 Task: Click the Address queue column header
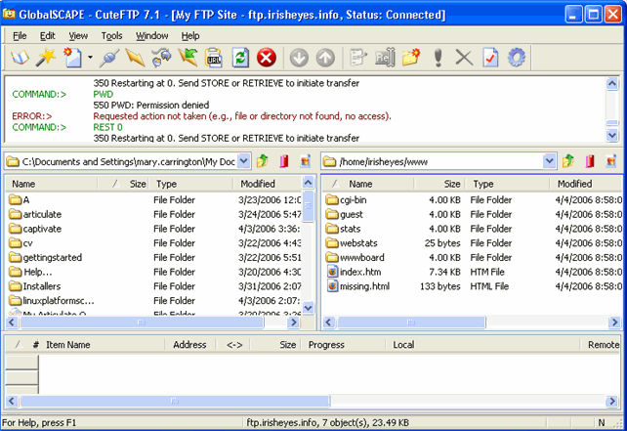tap(189, 345)
